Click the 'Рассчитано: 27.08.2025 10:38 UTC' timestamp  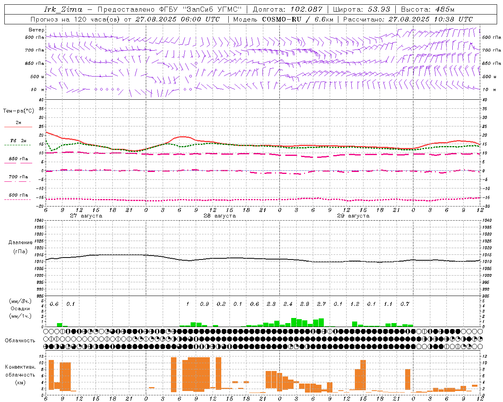click(408, 19)
